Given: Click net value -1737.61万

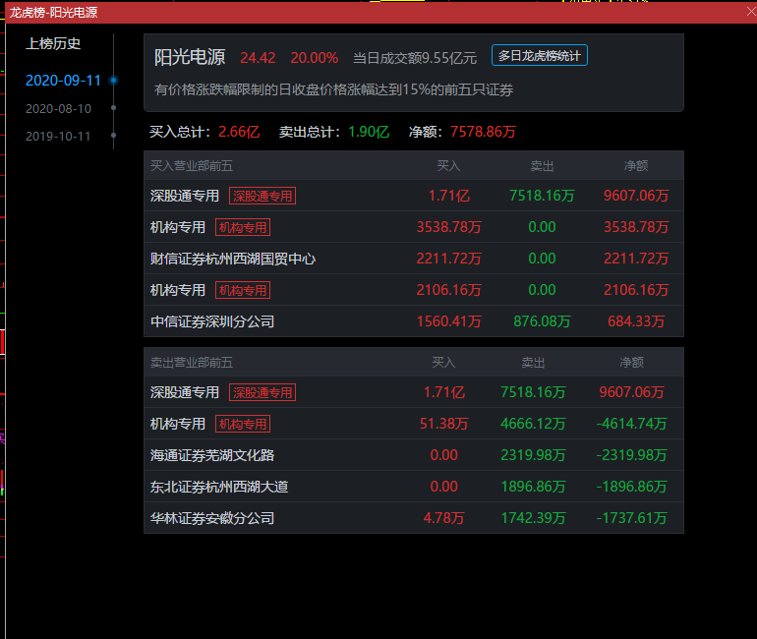Looking at the screenshot, I should coord(631,518).
